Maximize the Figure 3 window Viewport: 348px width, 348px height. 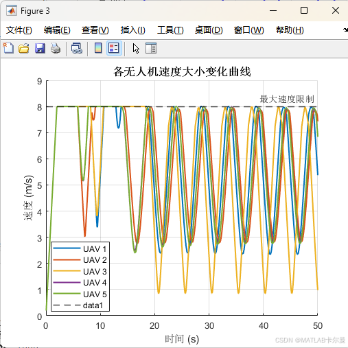304,10
